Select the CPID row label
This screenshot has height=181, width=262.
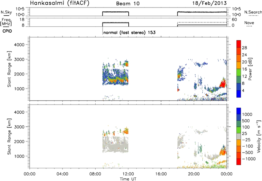[x=7, y=31]
